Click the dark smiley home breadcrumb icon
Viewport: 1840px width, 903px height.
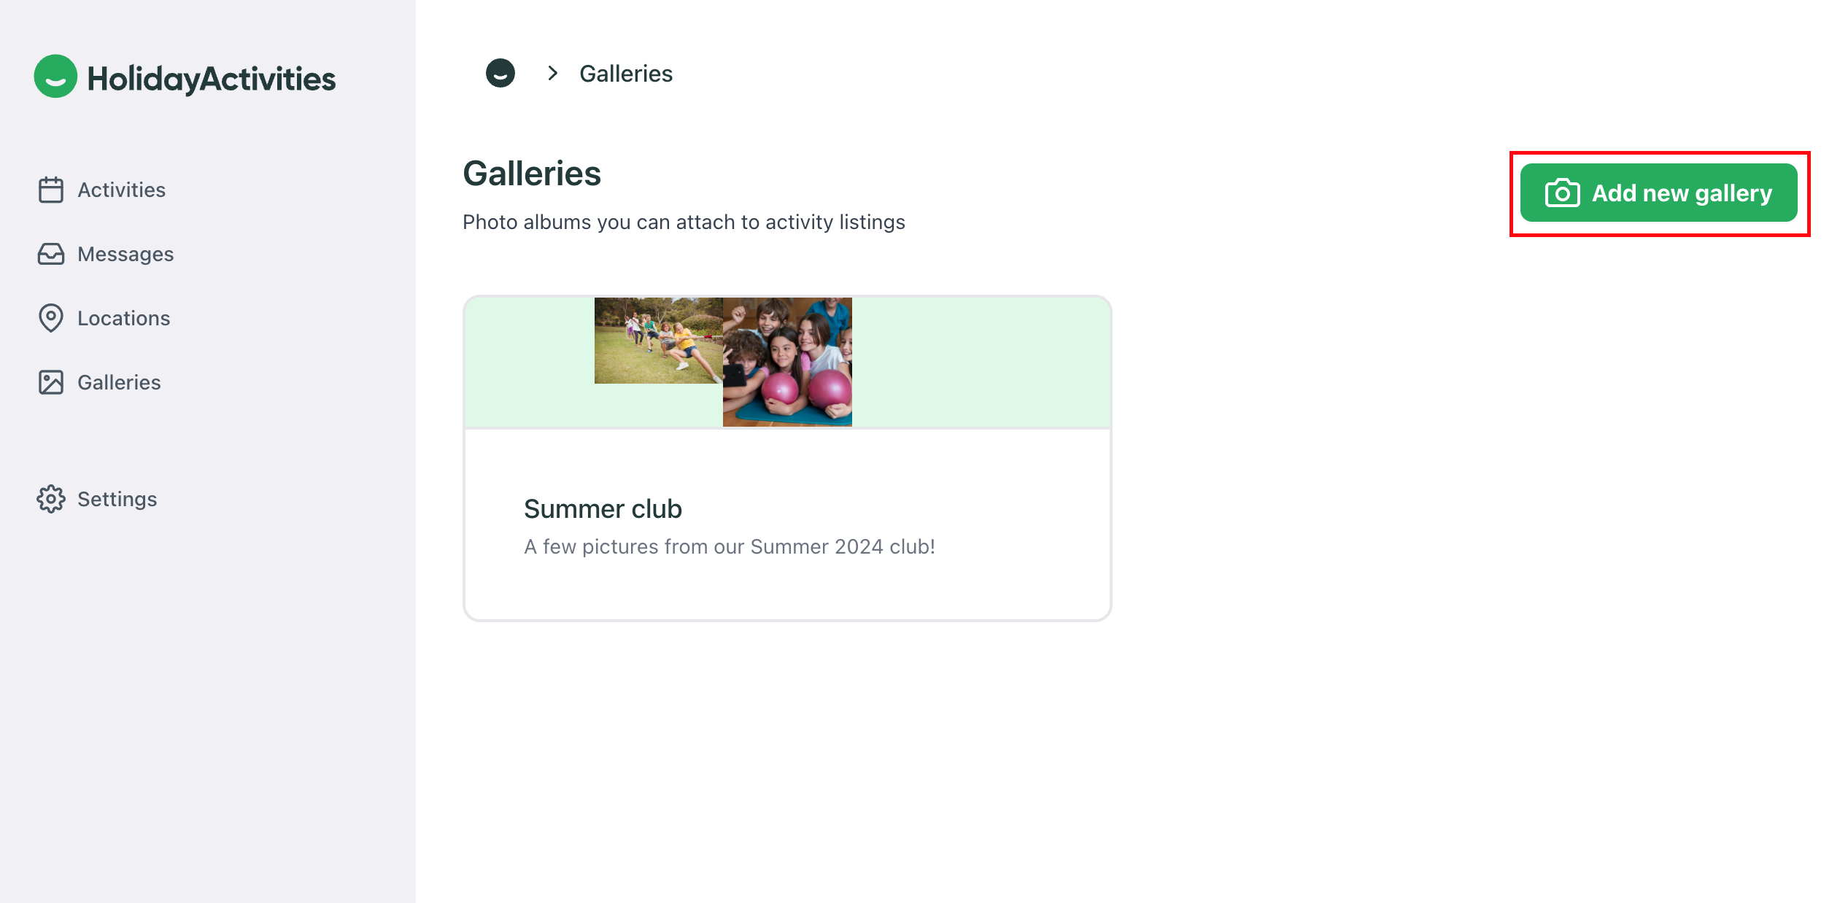click(x=500, y=73)
